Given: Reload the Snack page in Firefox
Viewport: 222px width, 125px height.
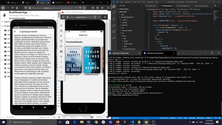Looking at the screenshot, I should 12,8.
